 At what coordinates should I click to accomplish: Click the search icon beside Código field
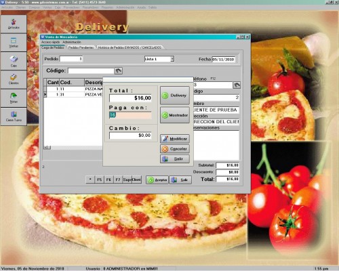click(x=119, y=70)
